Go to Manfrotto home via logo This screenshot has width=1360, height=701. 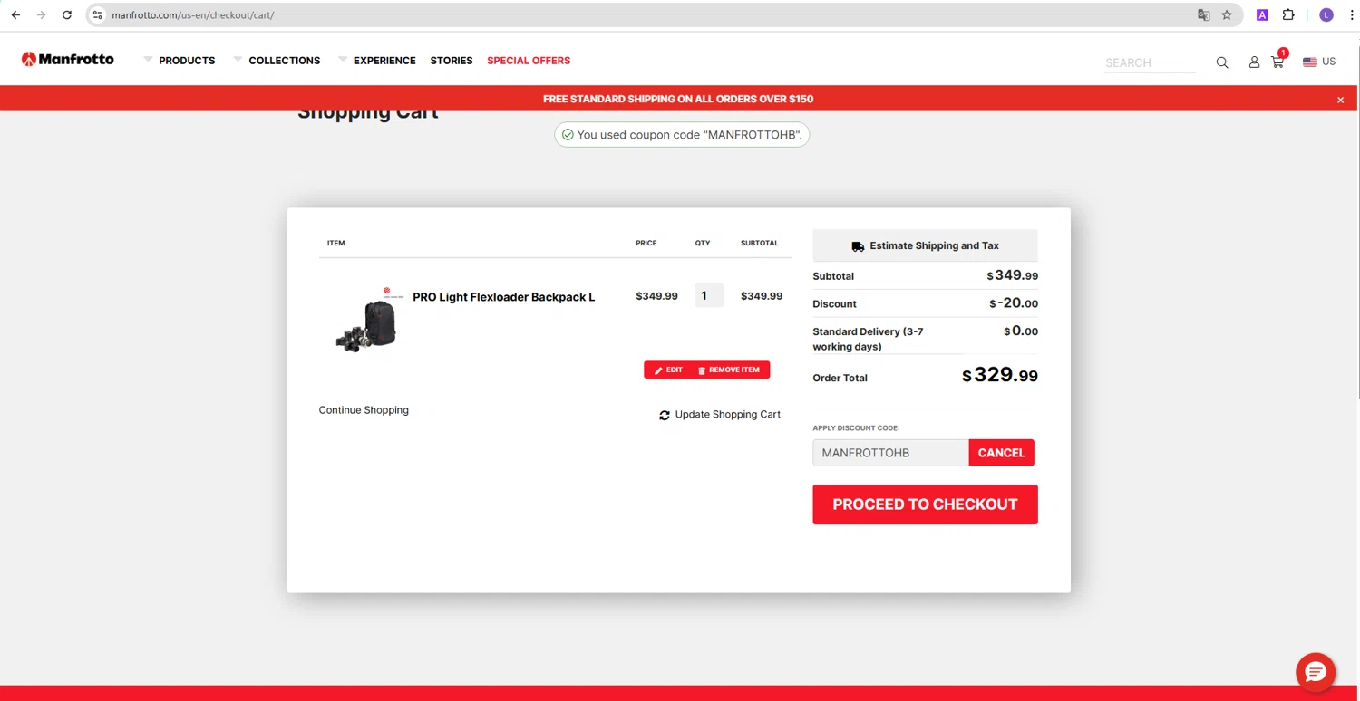(x=68, y=60)
